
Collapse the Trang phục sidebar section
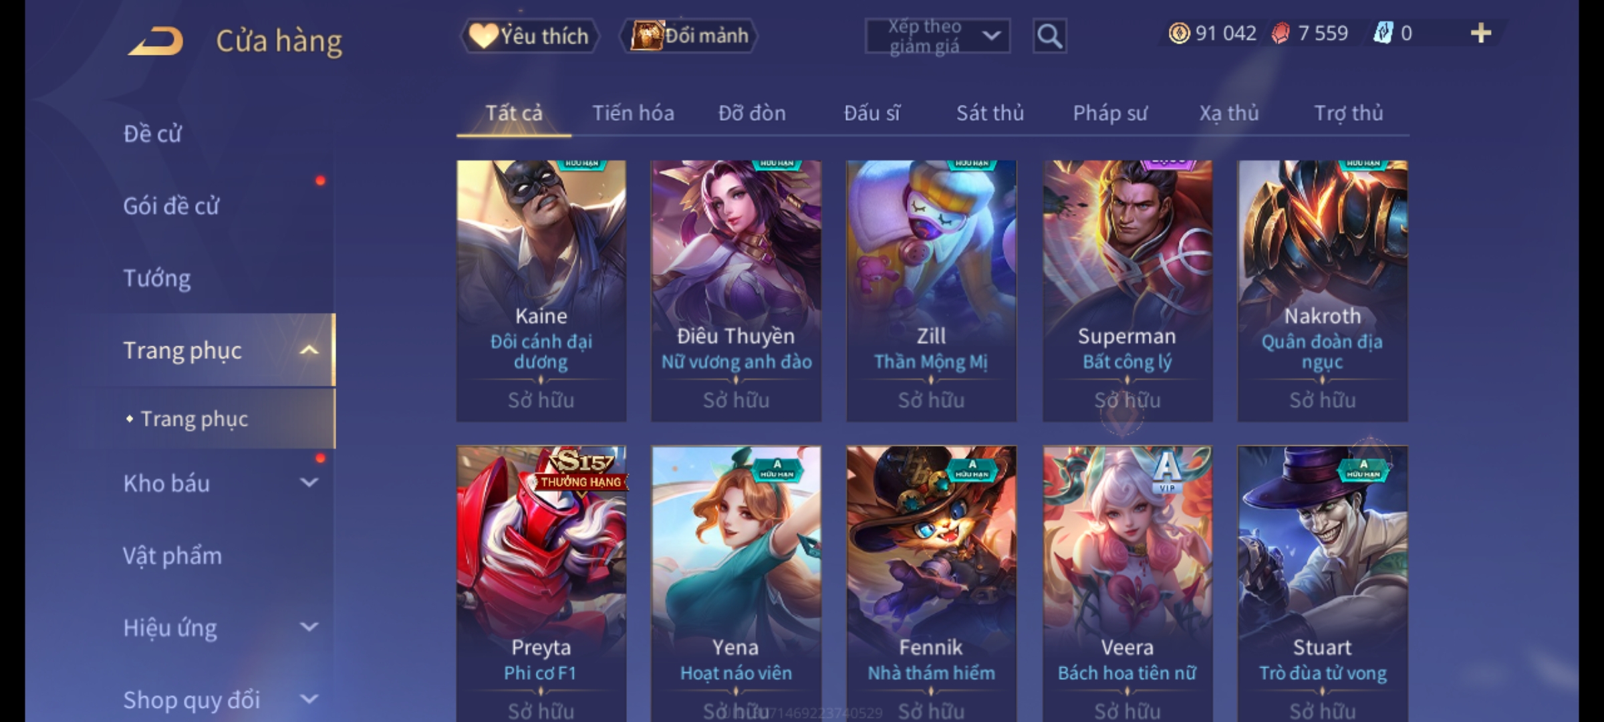tap(309, 350)
